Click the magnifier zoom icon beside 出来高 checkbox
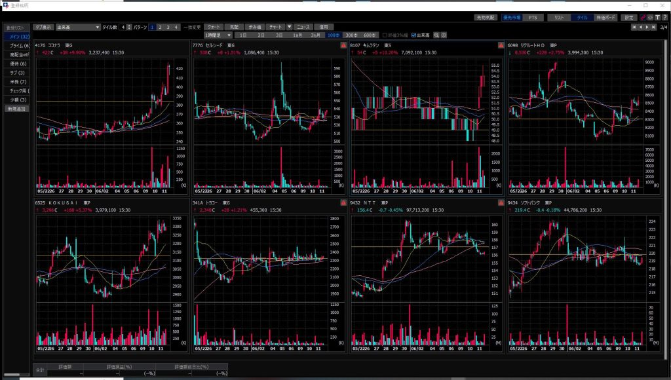The height and width of the screenshot is (380, 671). point(435,35)
